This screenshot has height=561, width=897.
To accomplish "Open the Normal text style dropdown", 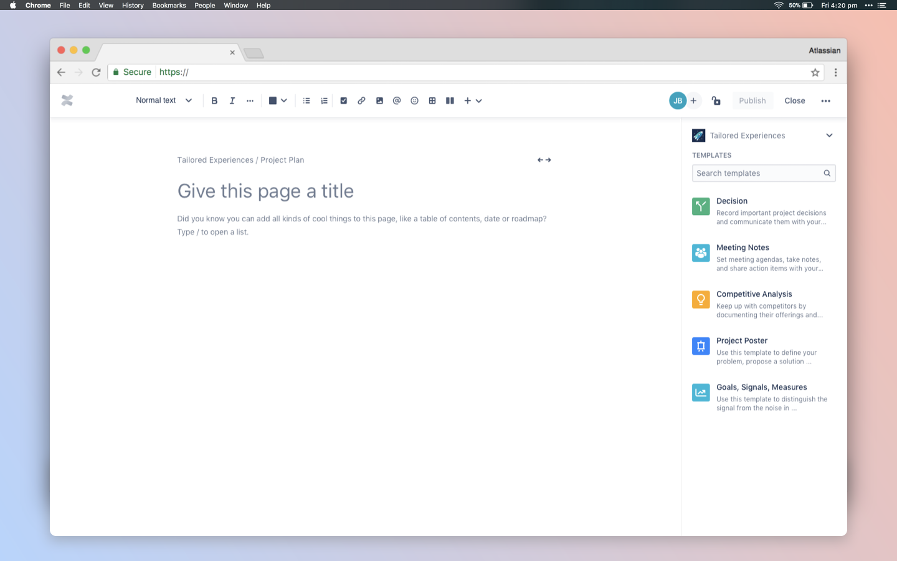I will point(164,100).
